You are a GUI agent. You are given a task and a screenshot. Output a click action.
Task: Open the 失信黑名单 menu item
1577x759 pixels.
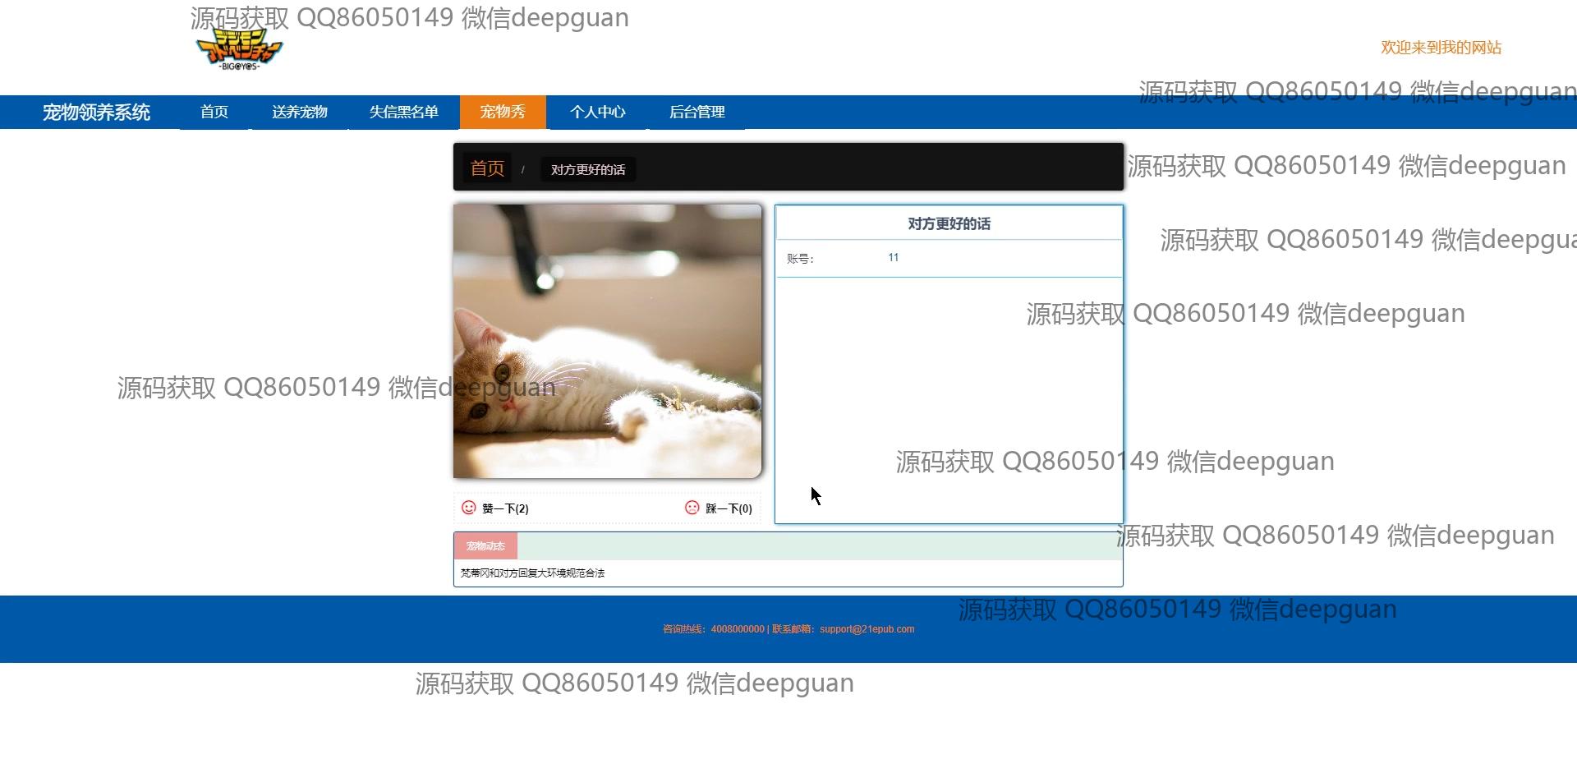click(x=404, y=112)
